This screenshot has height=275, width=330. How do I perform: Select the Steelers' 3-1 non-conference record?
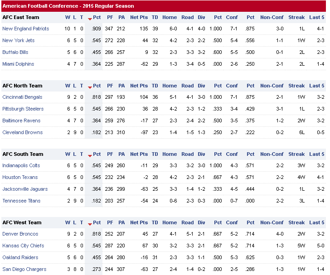[280, 109]
